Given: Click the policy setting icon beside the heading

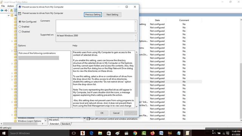Looking at the screenshot, I should [20, 14].
